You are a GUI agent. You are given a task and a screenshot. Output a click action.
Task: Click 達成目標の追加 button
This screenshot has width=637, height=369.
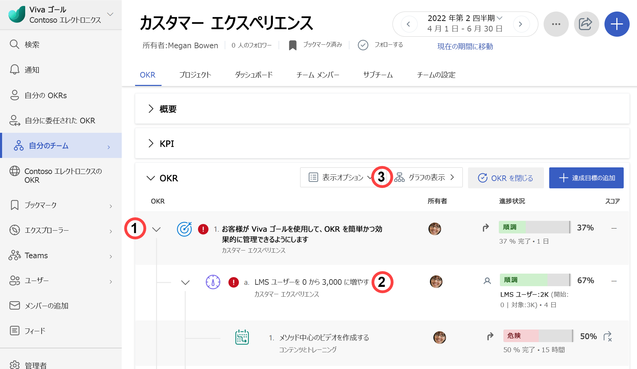pos(586,178)
